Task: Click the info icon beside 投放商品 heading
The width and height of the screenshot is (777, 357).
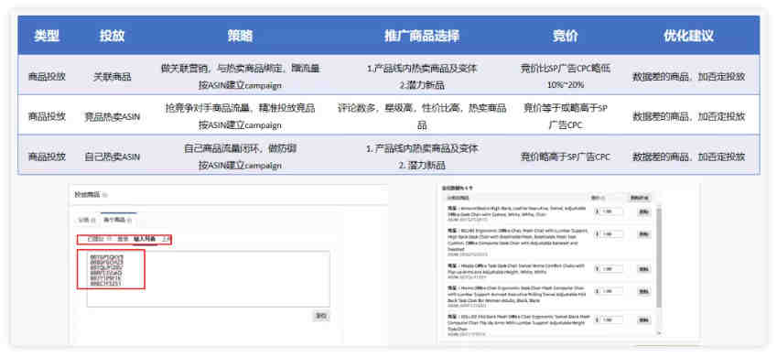Action: tap(104, 195)
